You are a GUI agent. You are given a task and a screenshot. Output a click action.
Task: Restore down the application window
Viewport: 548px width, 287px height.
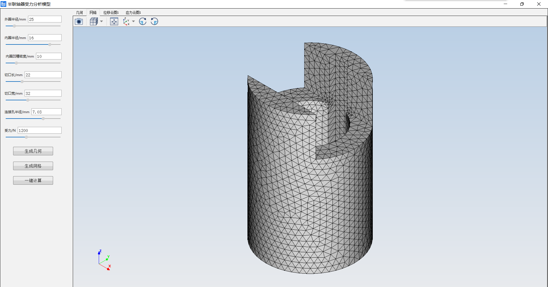click(x=522, y=4)
